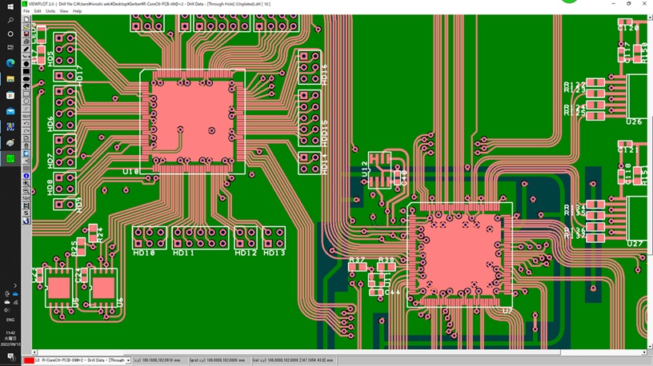The image size is (653, 366).
Task: Click the New file icon in toolbar
Action: coord(26,19)
